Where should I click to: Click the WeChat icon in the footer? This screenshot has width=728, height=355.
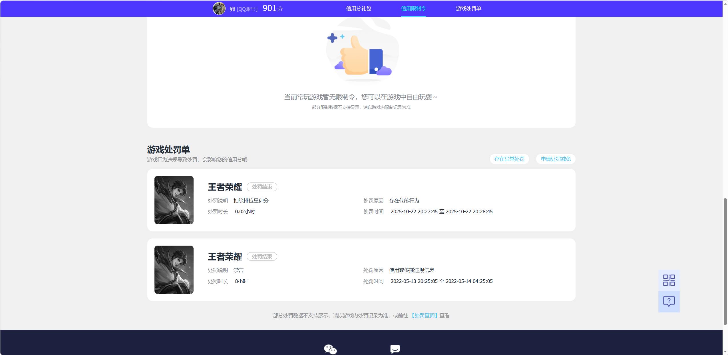point(330,349)
